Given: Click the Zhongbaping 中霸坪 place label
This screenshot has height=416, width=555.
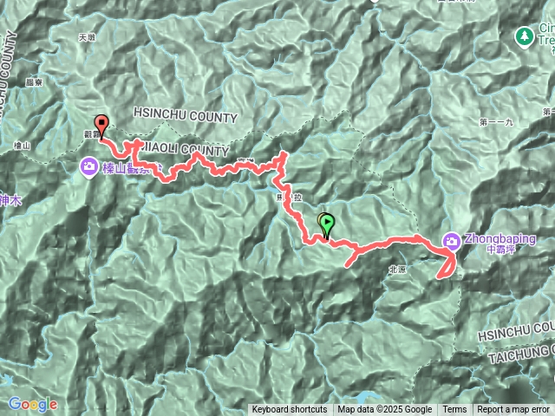Looking at the screenshot, I should click(500, 244).
